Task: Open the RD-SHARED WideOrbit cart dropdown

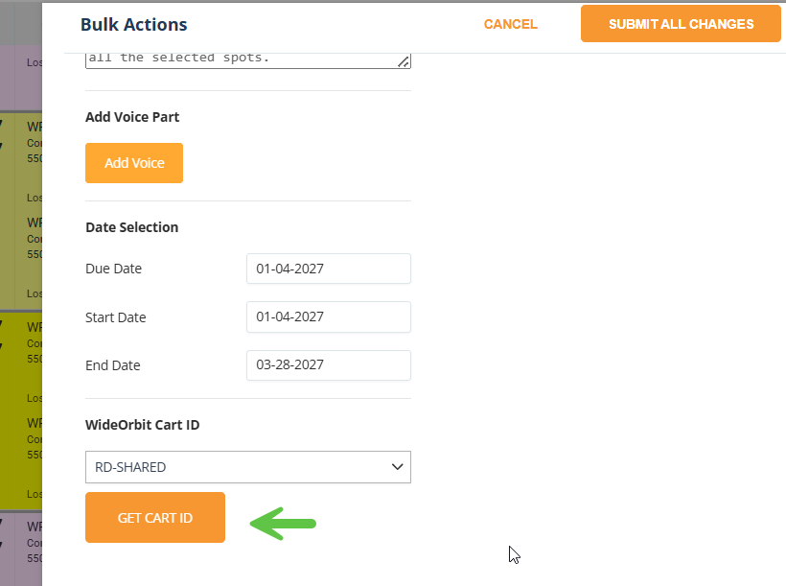Action: click(x=248, y=467)
